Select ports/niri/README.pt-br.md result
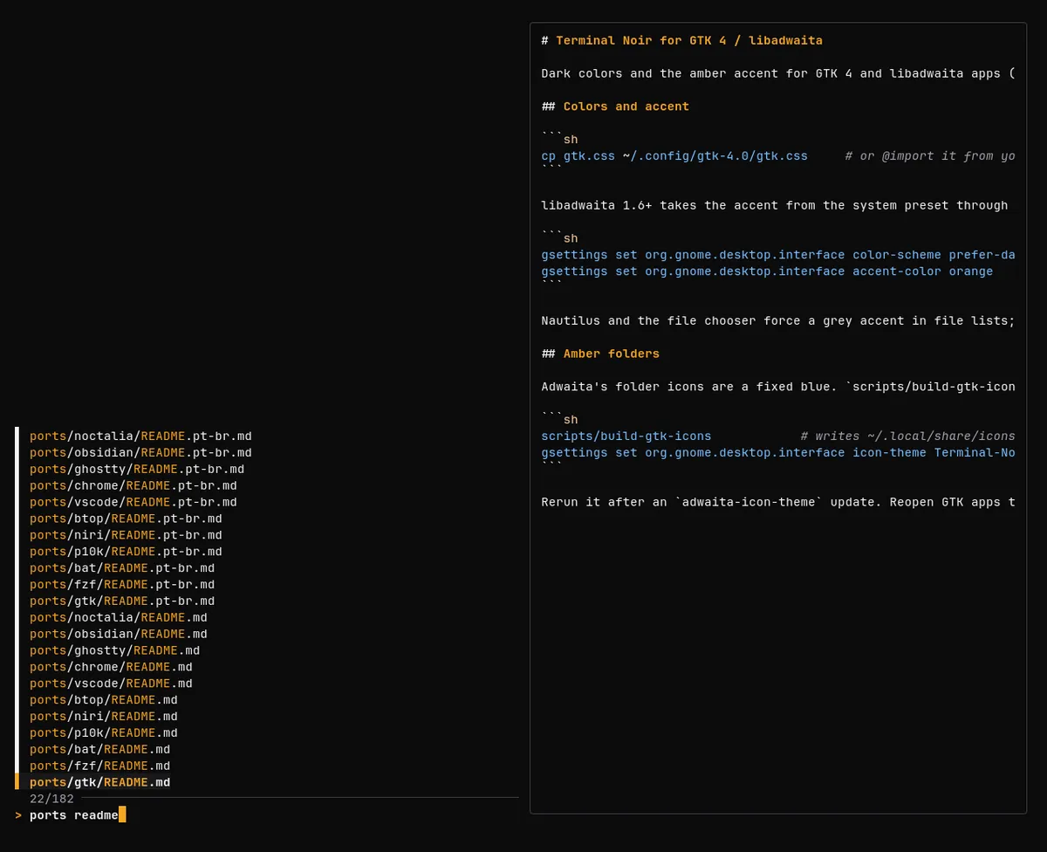The image size is (1047, 852). tap(126, 535)
